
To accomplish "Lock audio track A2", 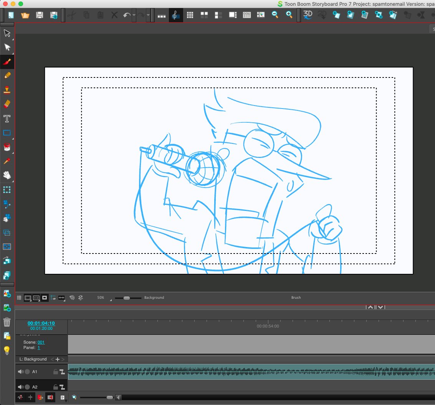I will click(56, 387).
